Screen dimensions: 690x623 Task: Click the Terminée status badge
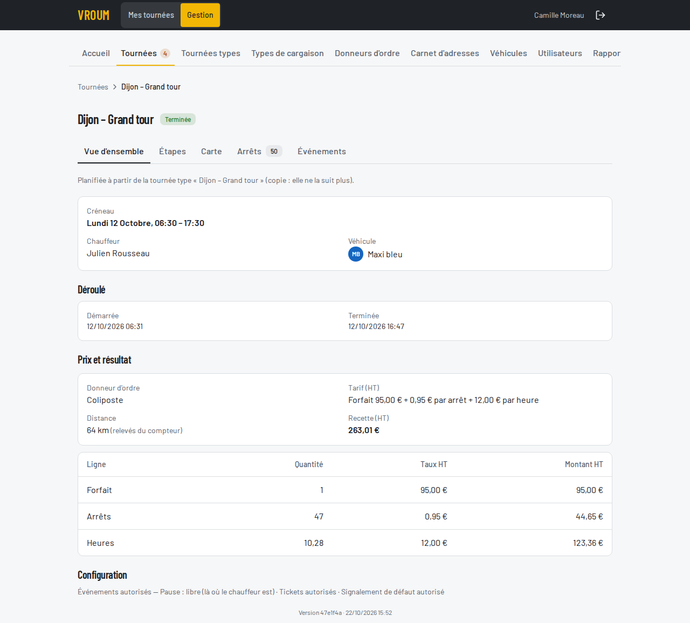178,120
